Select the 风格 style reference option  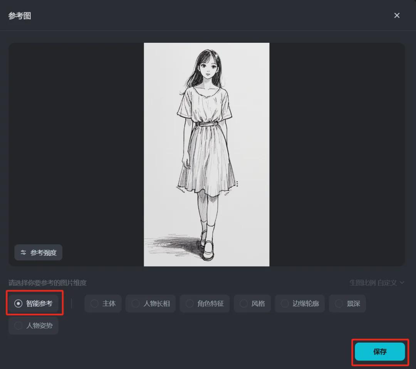[x=252, y=303]
